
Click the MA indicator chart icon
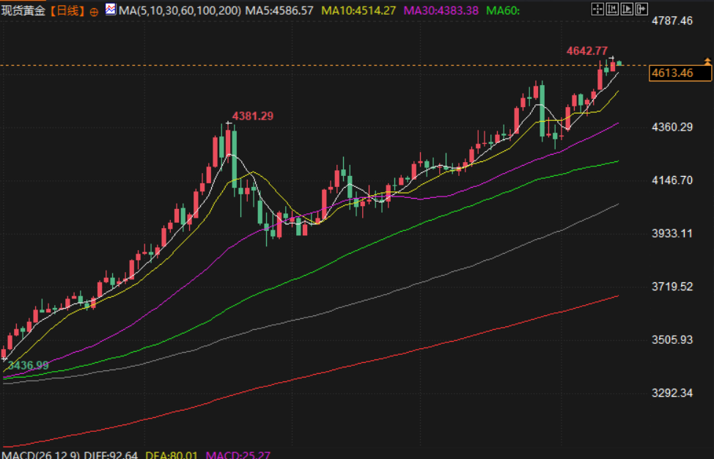110,9
